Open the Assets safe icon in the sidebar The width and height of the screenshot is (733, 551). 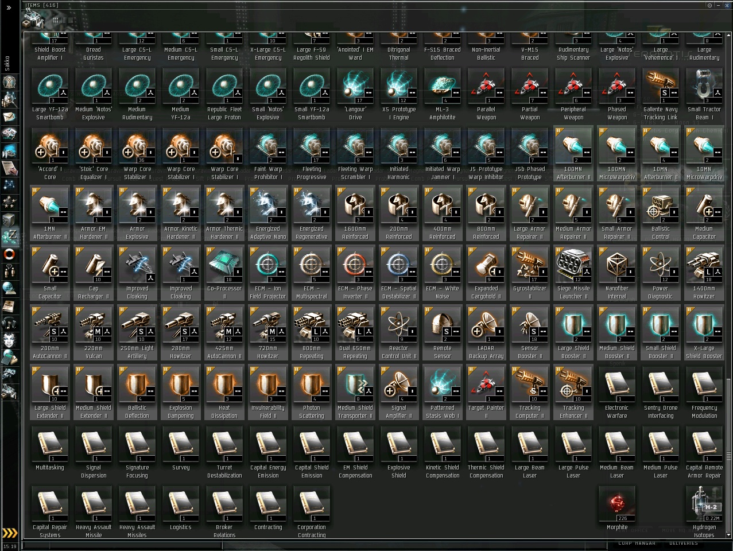coord(9,219)
